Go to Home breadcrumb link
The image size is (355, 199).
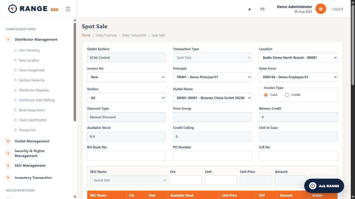(86, 35)
